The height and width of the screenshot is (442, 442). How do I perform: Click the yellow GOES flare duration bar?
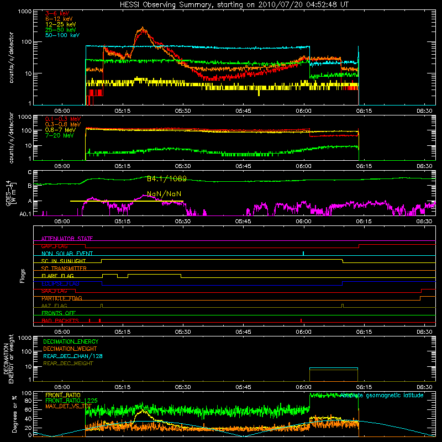[x=127, y=201]
